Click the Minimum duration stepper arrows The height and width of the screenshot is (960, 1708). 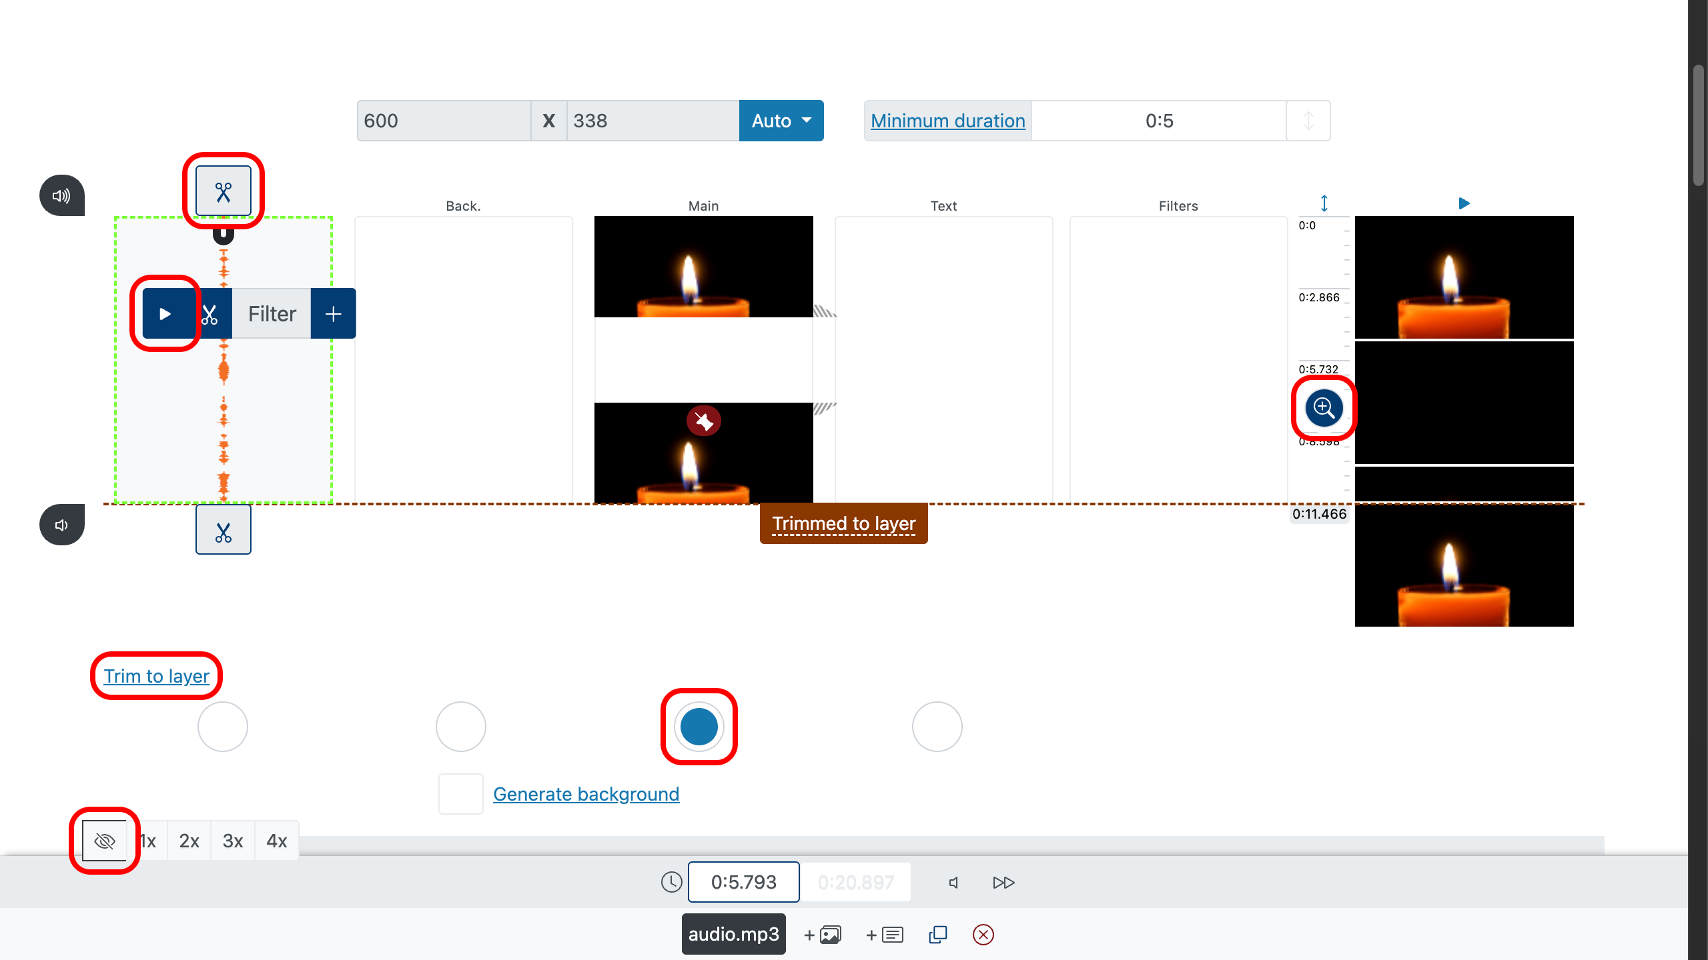click(1308, 121)
